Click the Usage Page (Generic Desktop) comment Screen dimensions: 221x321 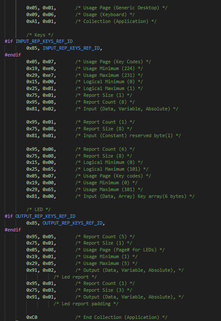click(x=121, y=8)
